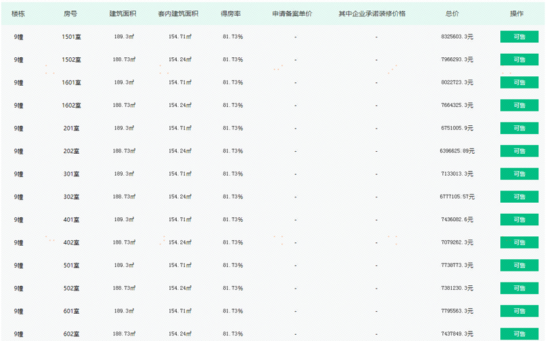The image size is (546, 341).
Task: Click the total price 8325603.3元 cell
Action: click(x=457, y=37)
